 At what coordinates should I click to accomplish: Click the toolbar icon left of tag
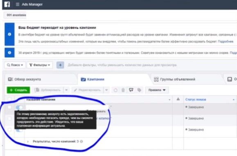coord(131,90)
